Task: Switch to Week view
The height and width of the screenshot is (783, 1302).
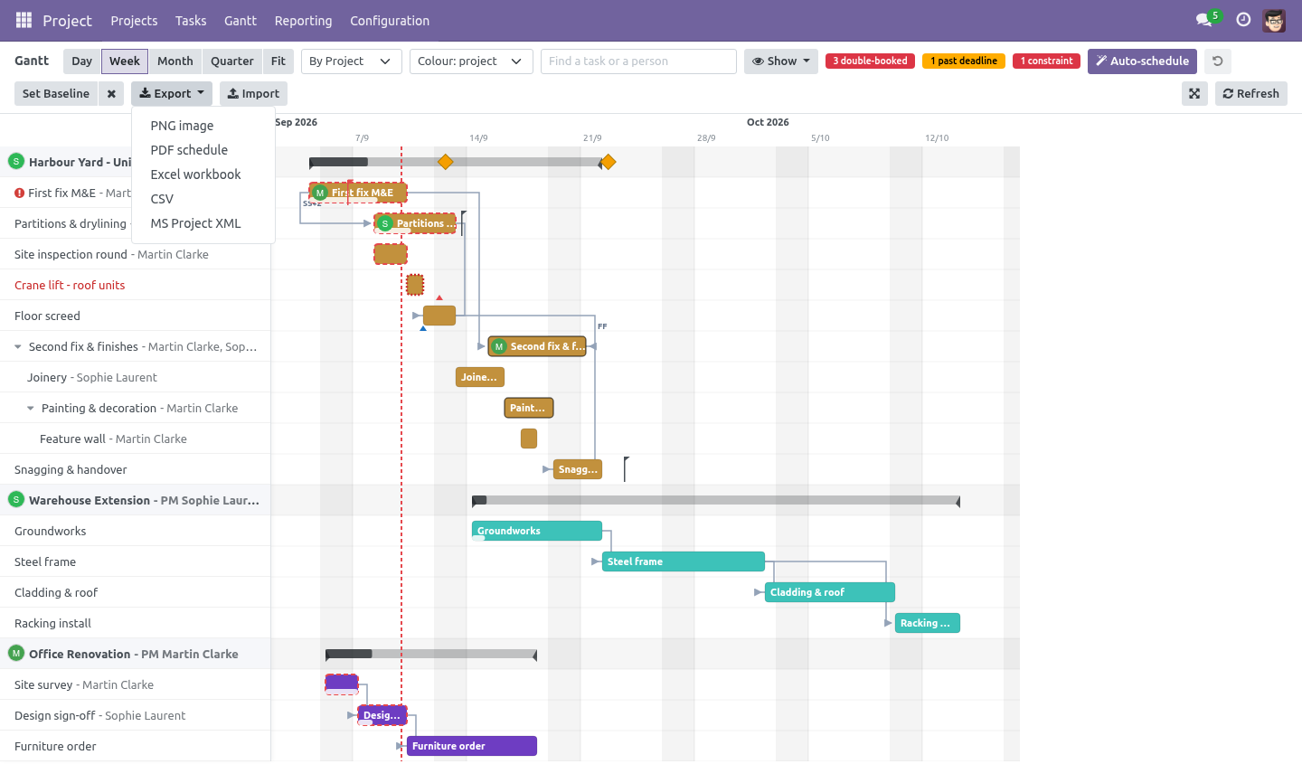Action: (x=125, y=61)
